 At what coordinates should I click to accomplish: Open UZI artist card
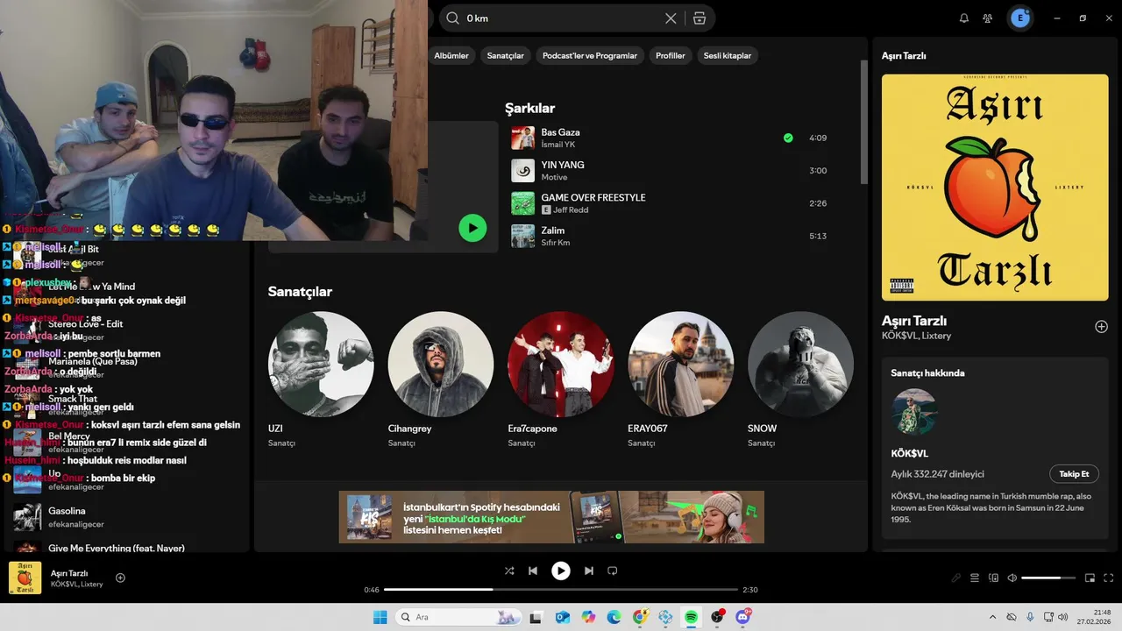pyautogui.click(x=321, y=380)
